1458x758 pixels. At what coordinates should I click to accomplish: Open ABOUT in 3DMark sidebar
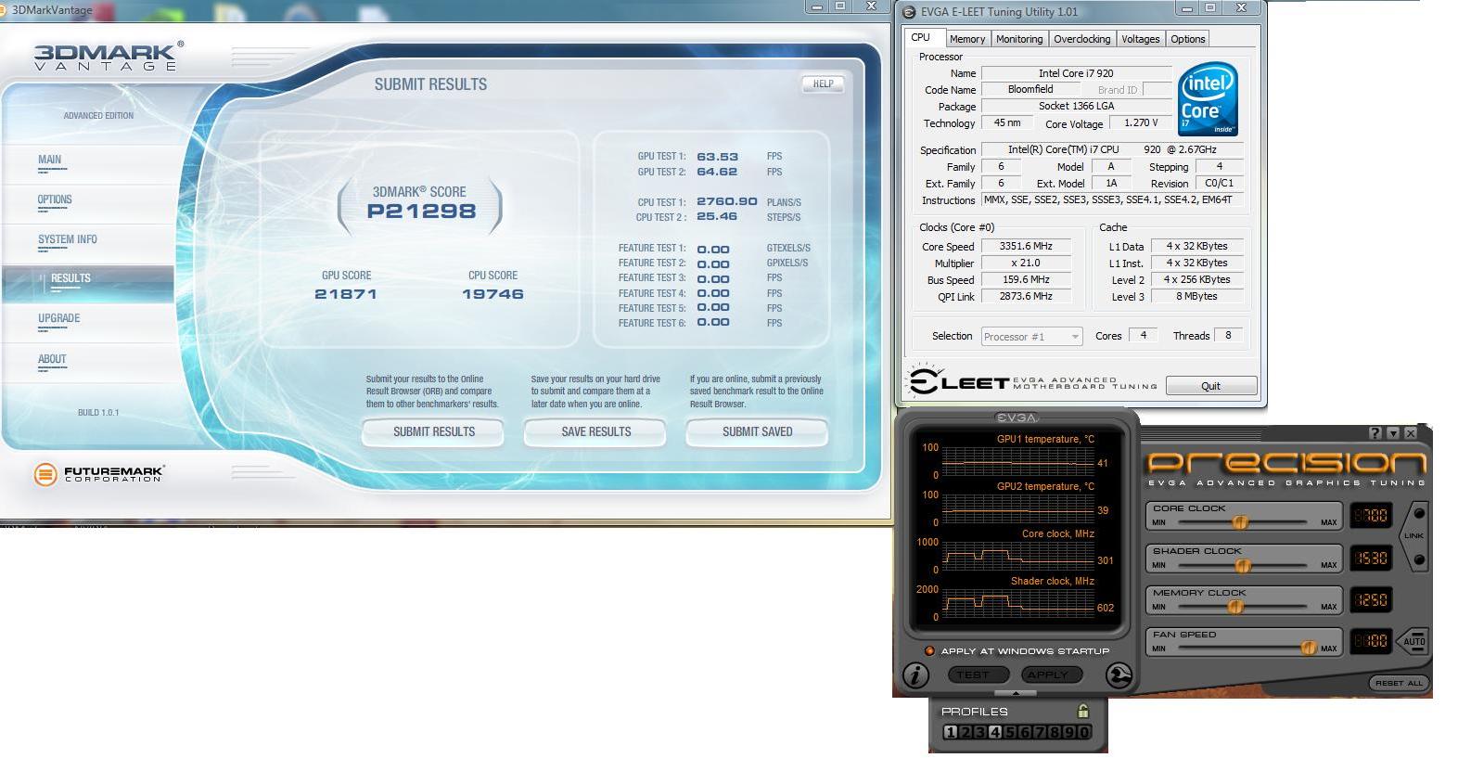[52, 360]
